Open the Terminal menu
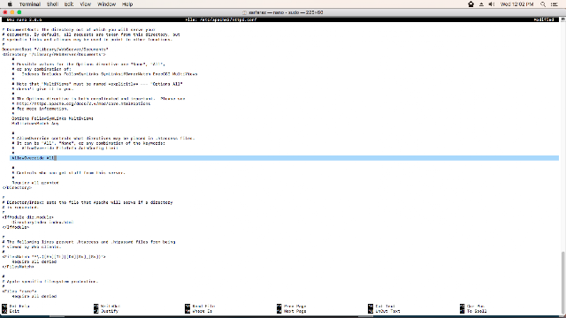 (29, 4)
